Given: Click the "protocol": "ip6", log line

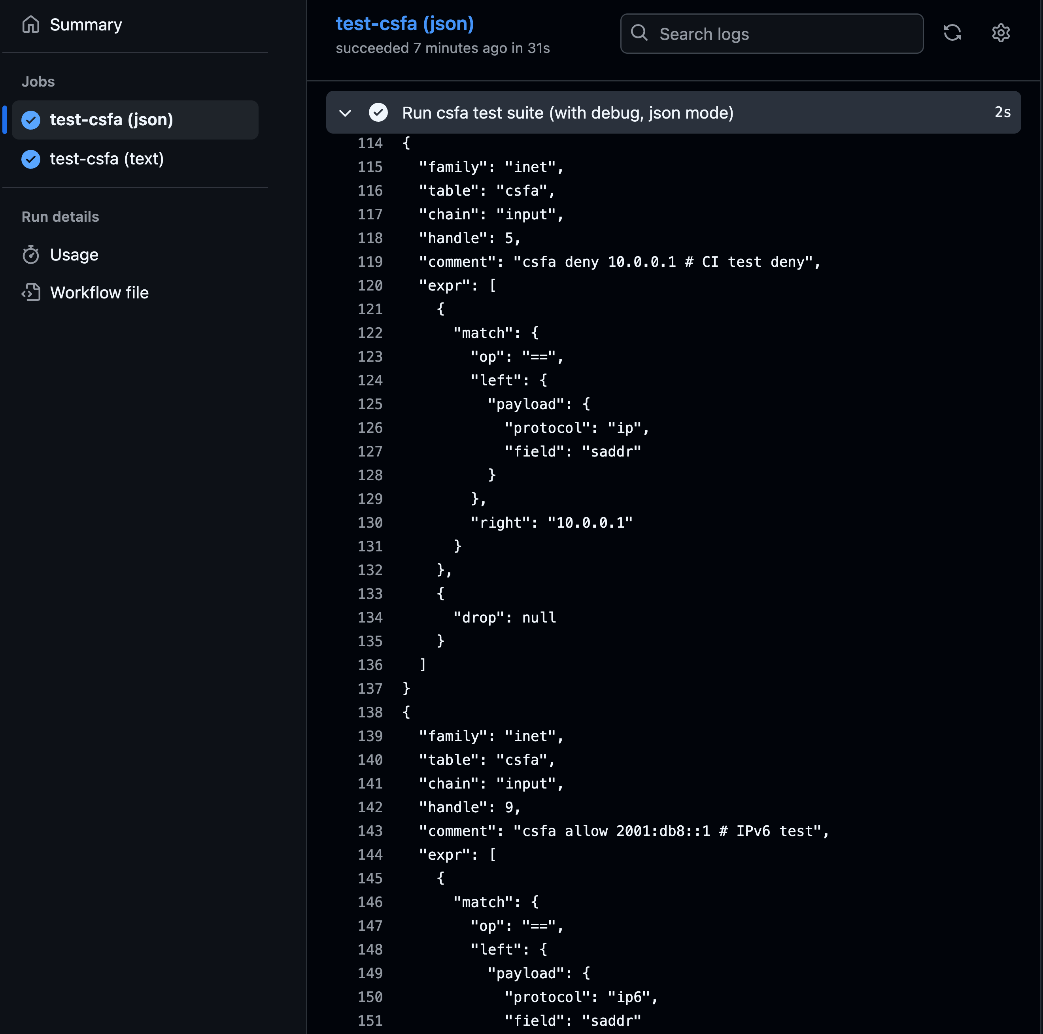Looking at the screenshot, I should coord(582,997).
